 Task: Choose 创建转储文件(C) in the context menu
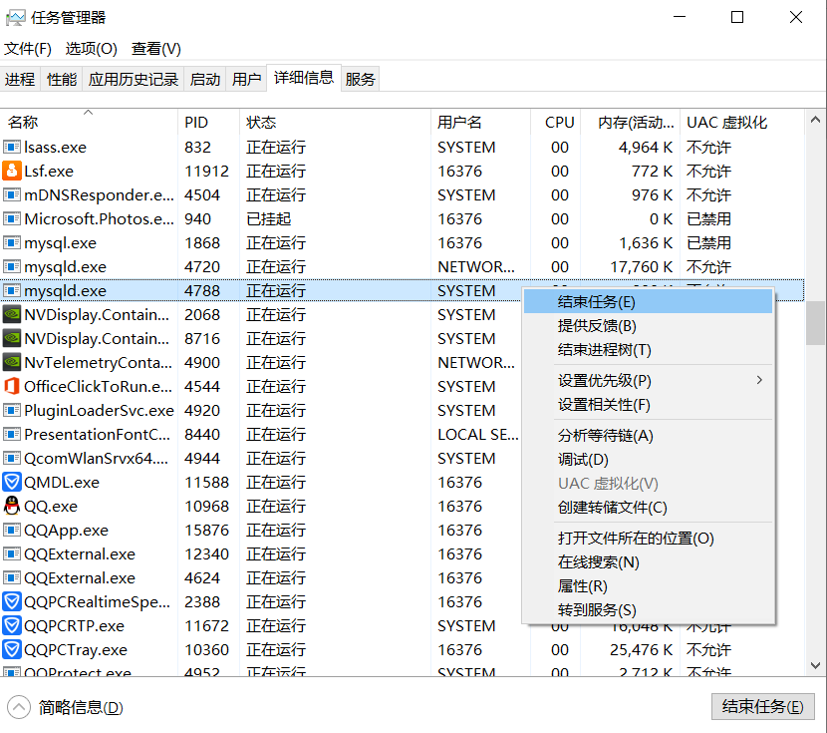649,508
